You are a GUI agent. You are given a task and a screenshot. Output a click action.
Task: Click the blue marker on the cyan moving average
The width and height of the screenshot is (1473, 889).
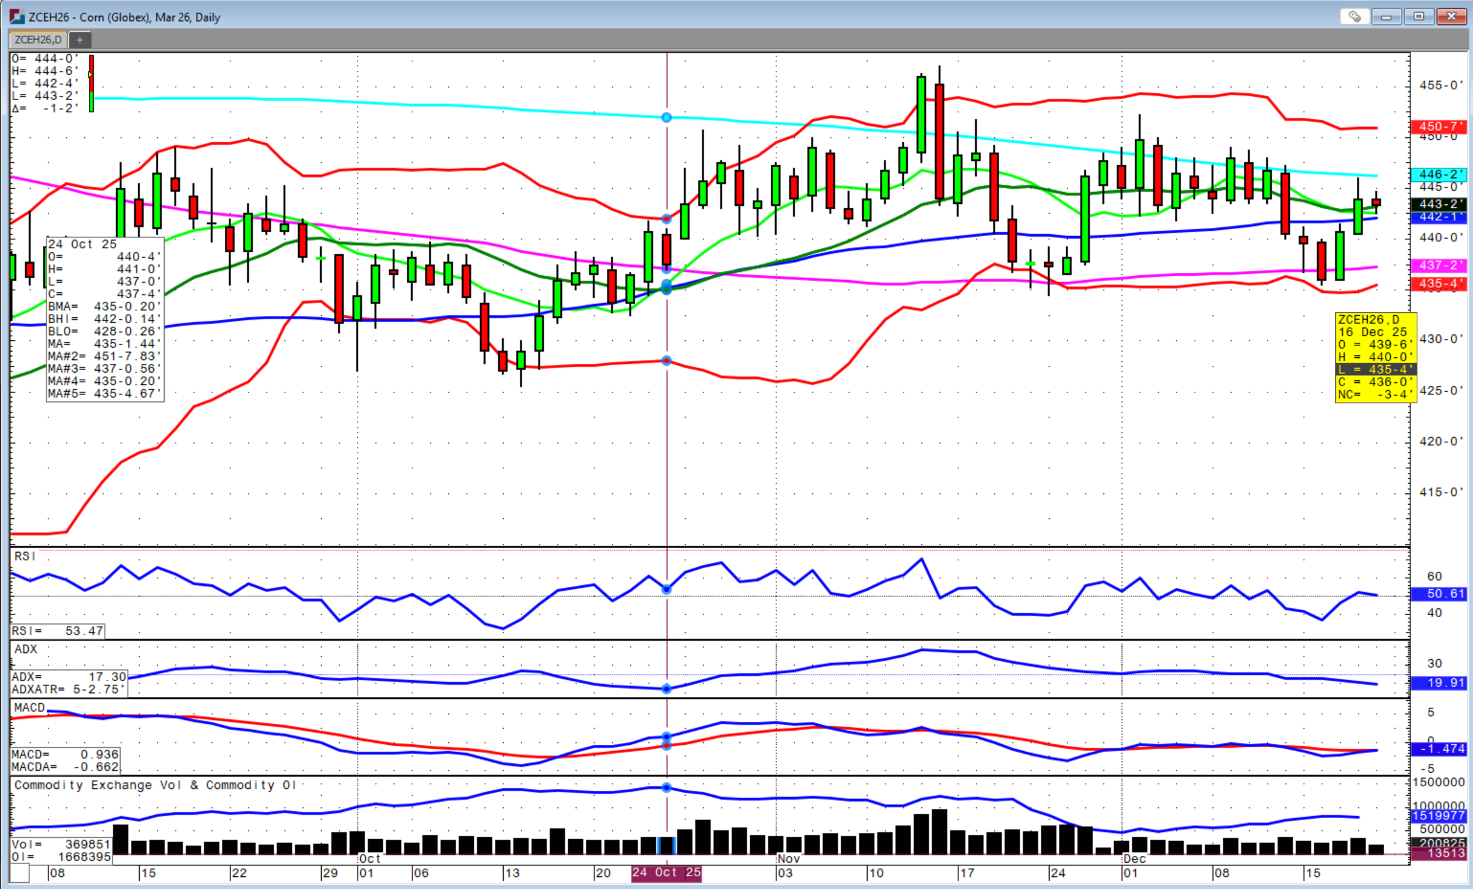666,117
